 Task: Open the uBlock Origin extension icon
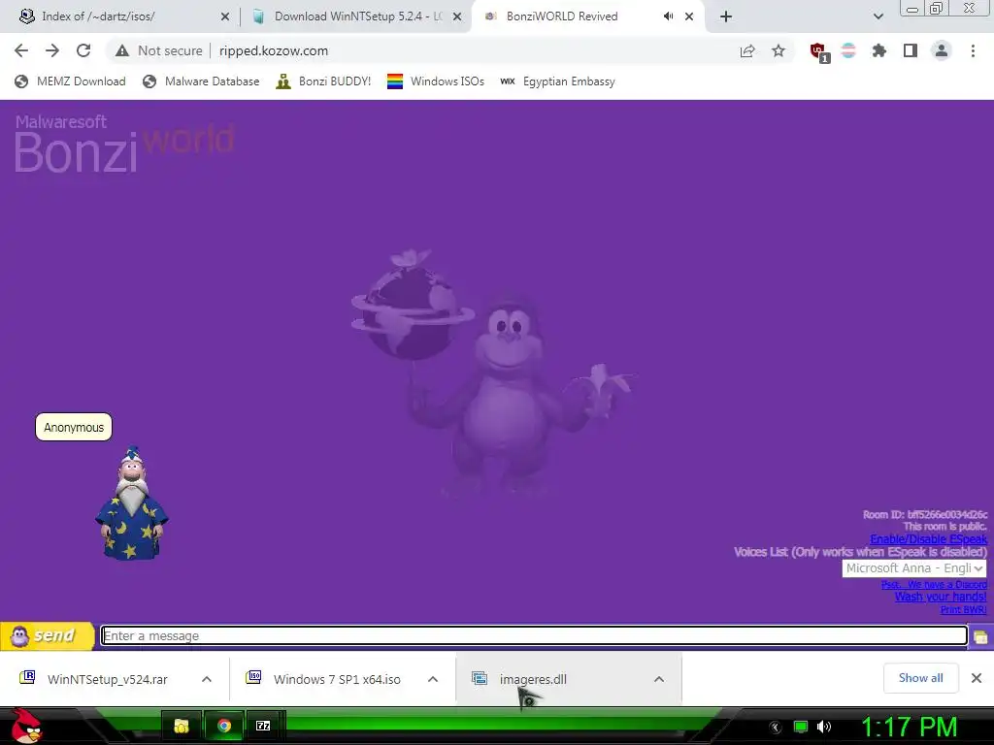[819, 52]
